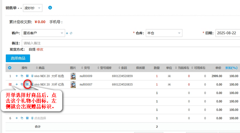Delete row 6 with trash icon
This screenshot has height=133, width=240.
(32, 118)
